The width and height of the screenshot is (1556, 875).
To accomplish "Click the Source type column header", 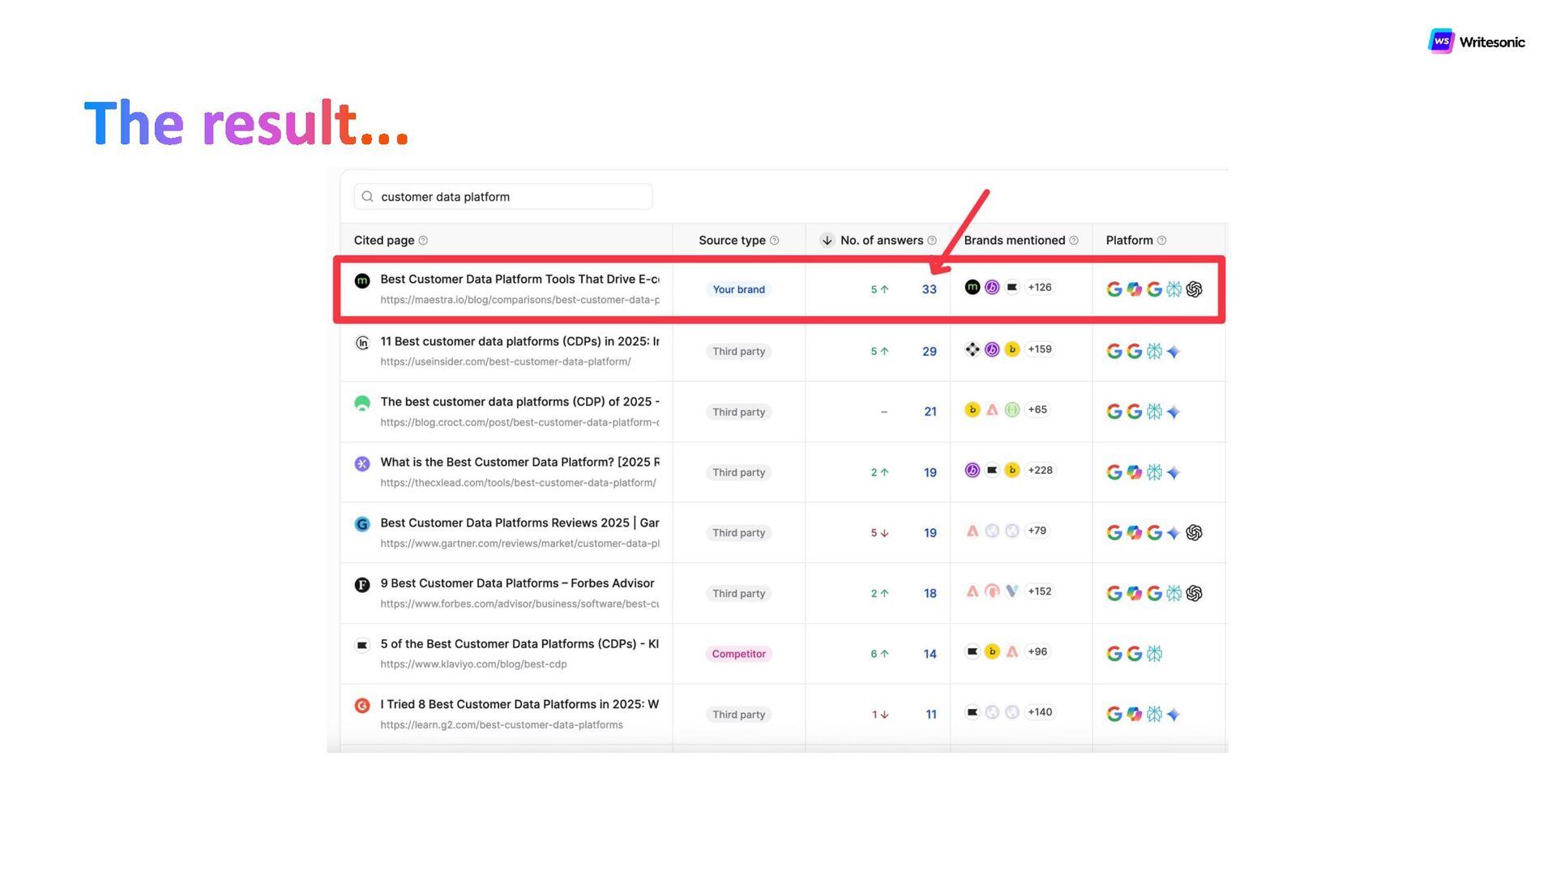I will [x=731, y=241].
